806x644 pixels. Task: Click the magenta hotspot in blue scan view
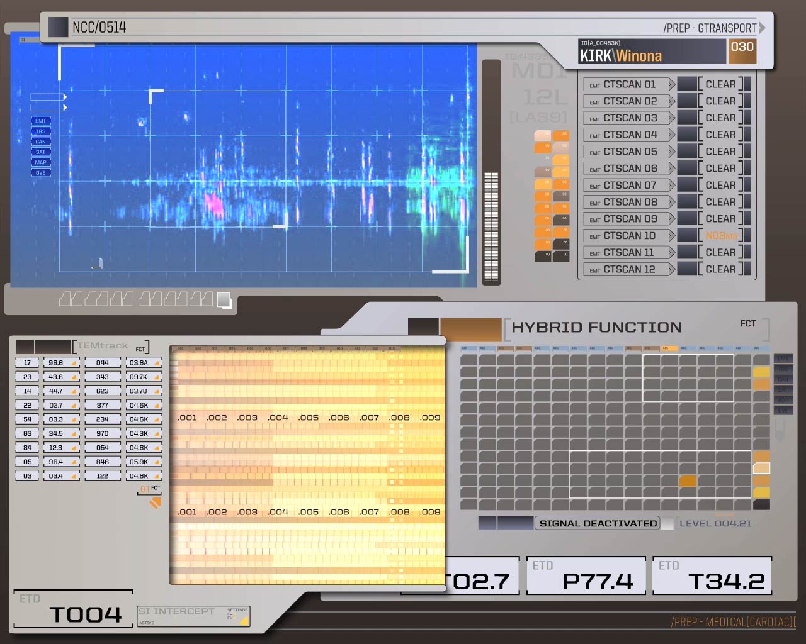click(214, 204)
